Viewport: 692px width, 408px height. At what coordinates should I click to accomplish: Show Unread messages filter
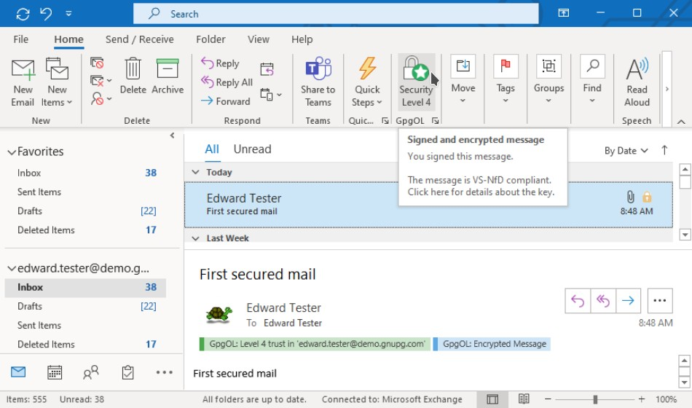click(x=252, y=149)
